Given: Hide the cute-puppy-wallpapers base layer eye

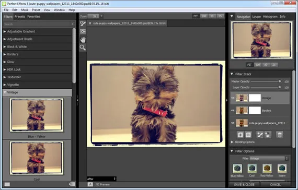Looking at the screenshot, I should [x=233, y=123].
